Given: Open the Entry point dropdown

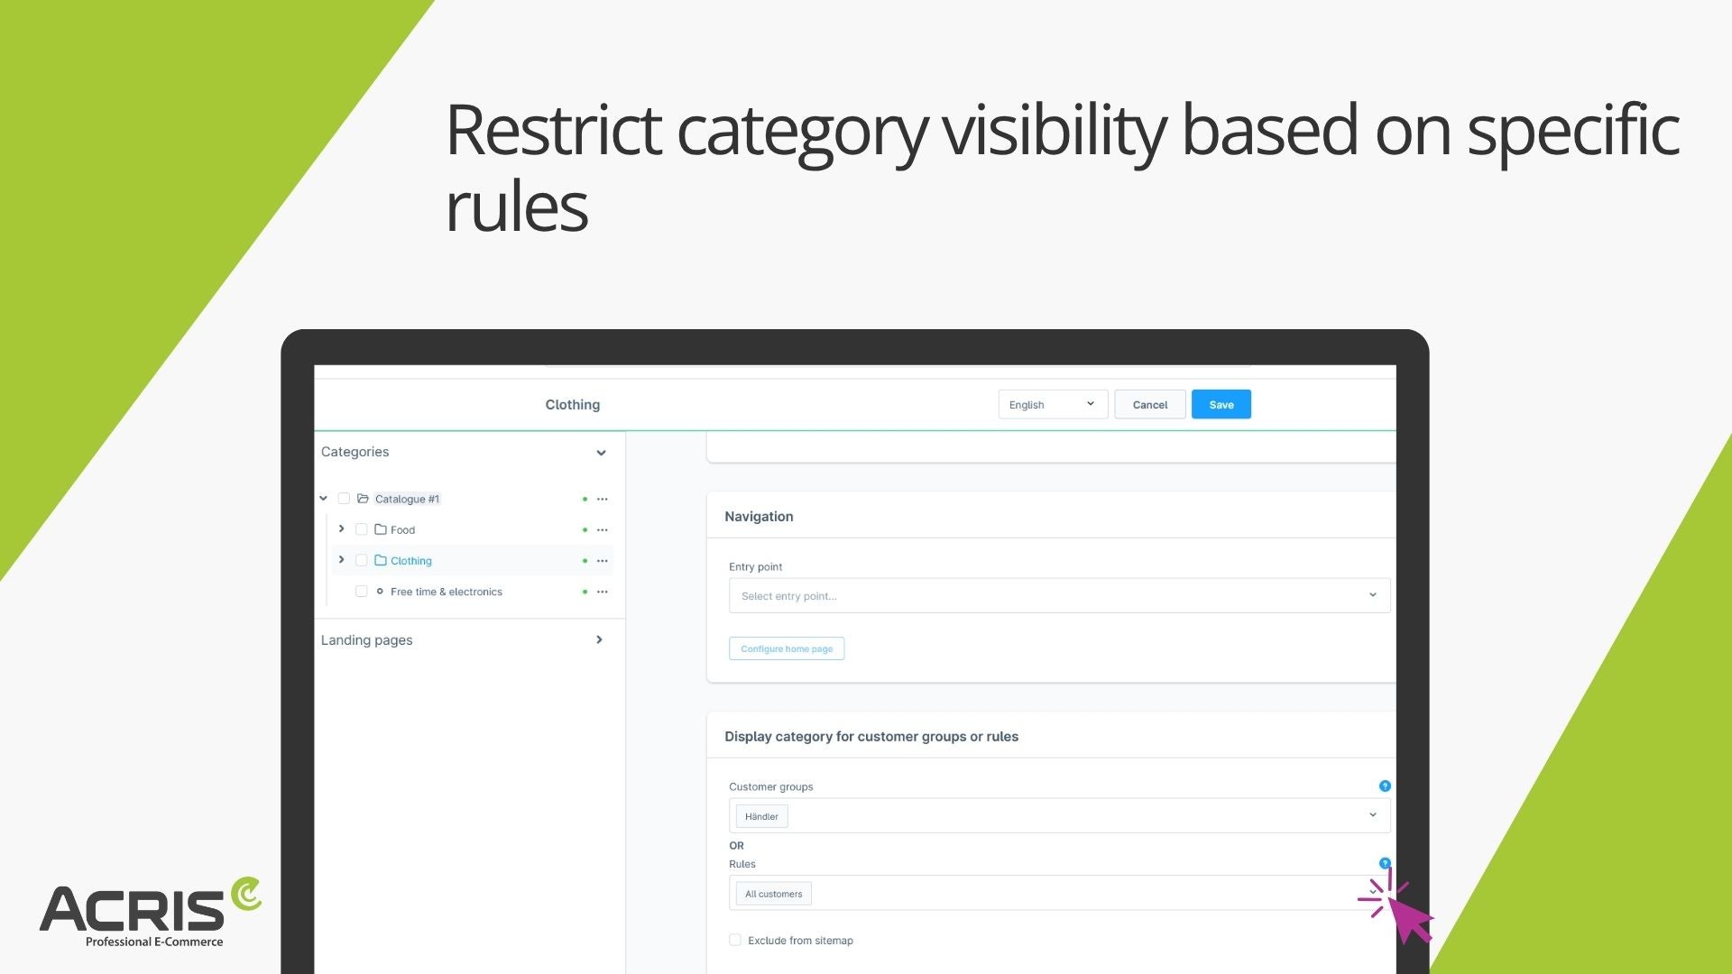Looking at the screenshot, I should (1059, 596).
